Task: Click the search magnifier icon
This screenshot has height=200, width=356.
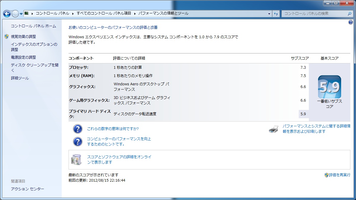Action: tap(349, 14)
